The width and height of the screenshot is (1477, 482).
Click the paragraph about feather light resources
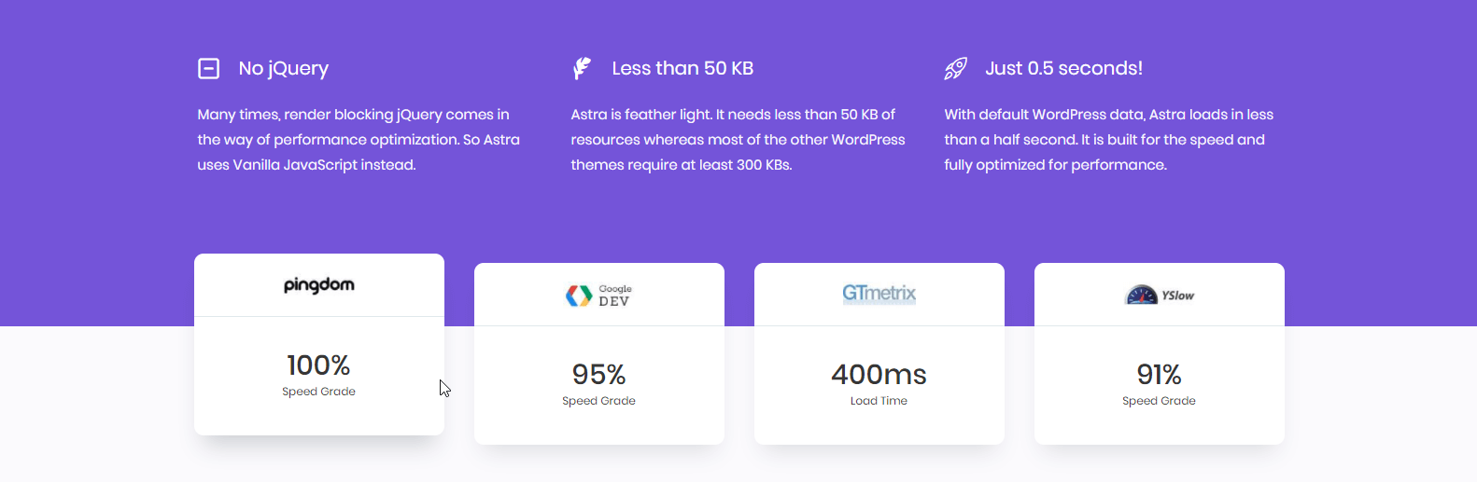(x=738, y=140)
